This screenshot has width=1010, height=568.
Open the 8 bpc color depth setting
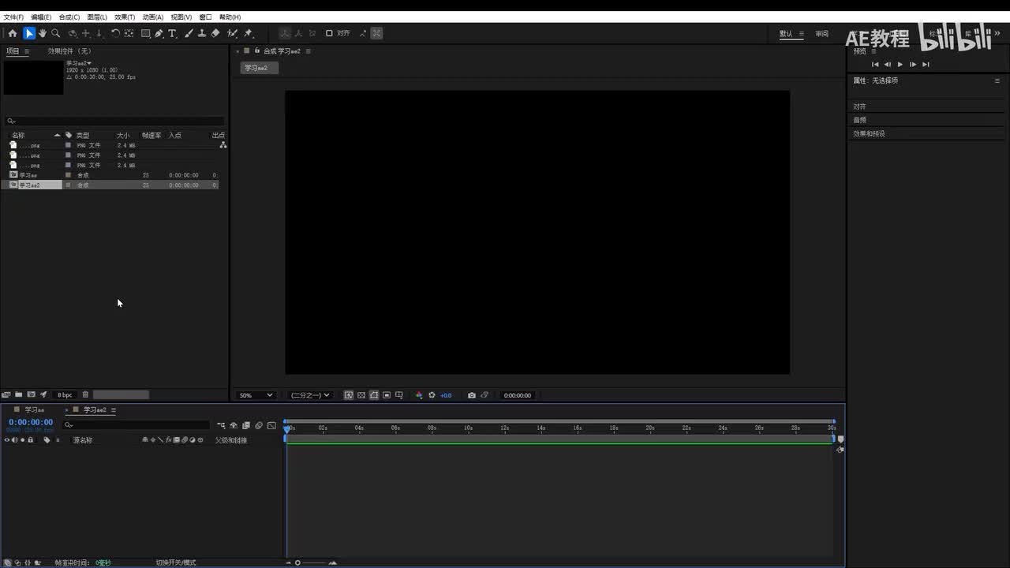[x=65, y=394]
